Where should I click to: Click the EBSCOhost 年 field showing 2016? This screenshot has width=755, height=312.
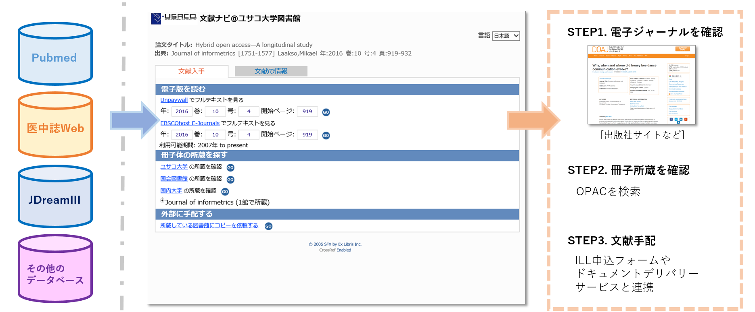click(x=182, y=135)
